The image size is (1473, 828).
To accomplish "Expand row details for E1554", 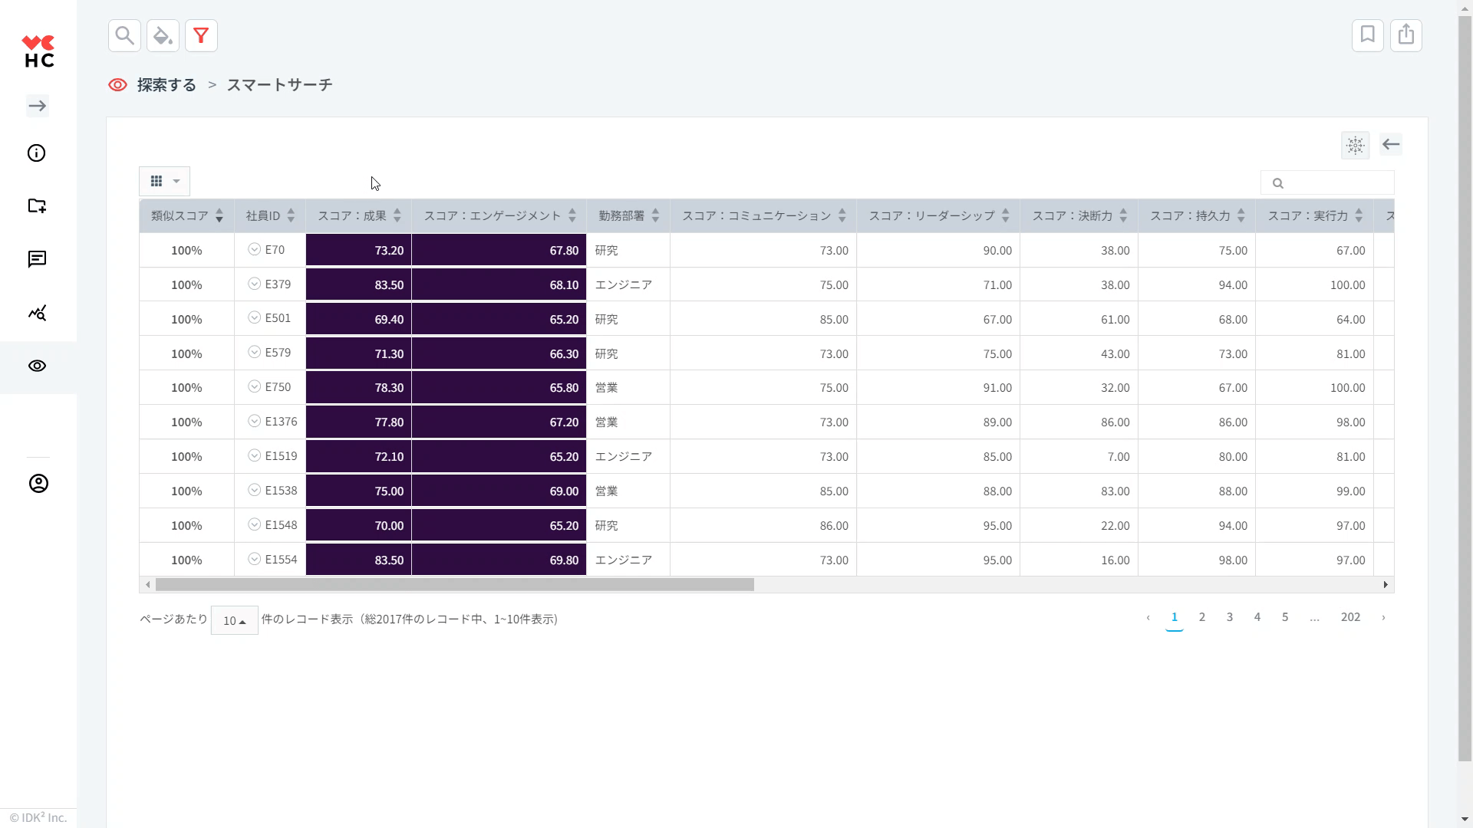I will pos(255,560).
